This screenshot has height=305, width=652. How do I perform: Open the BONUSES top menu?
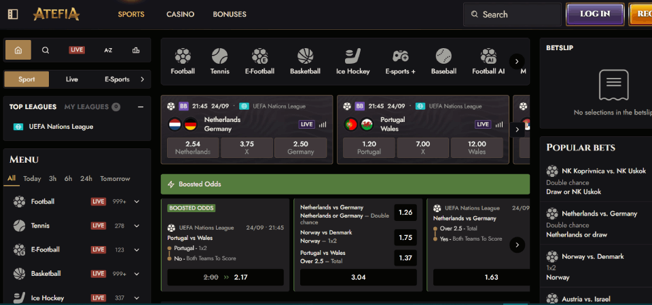[x=230, y=14]
